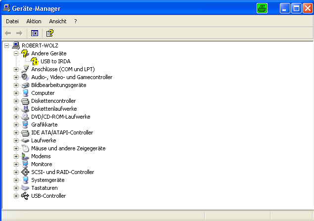Click the Bildbearbeitungsgeräte scanner icon

[25, 85]
